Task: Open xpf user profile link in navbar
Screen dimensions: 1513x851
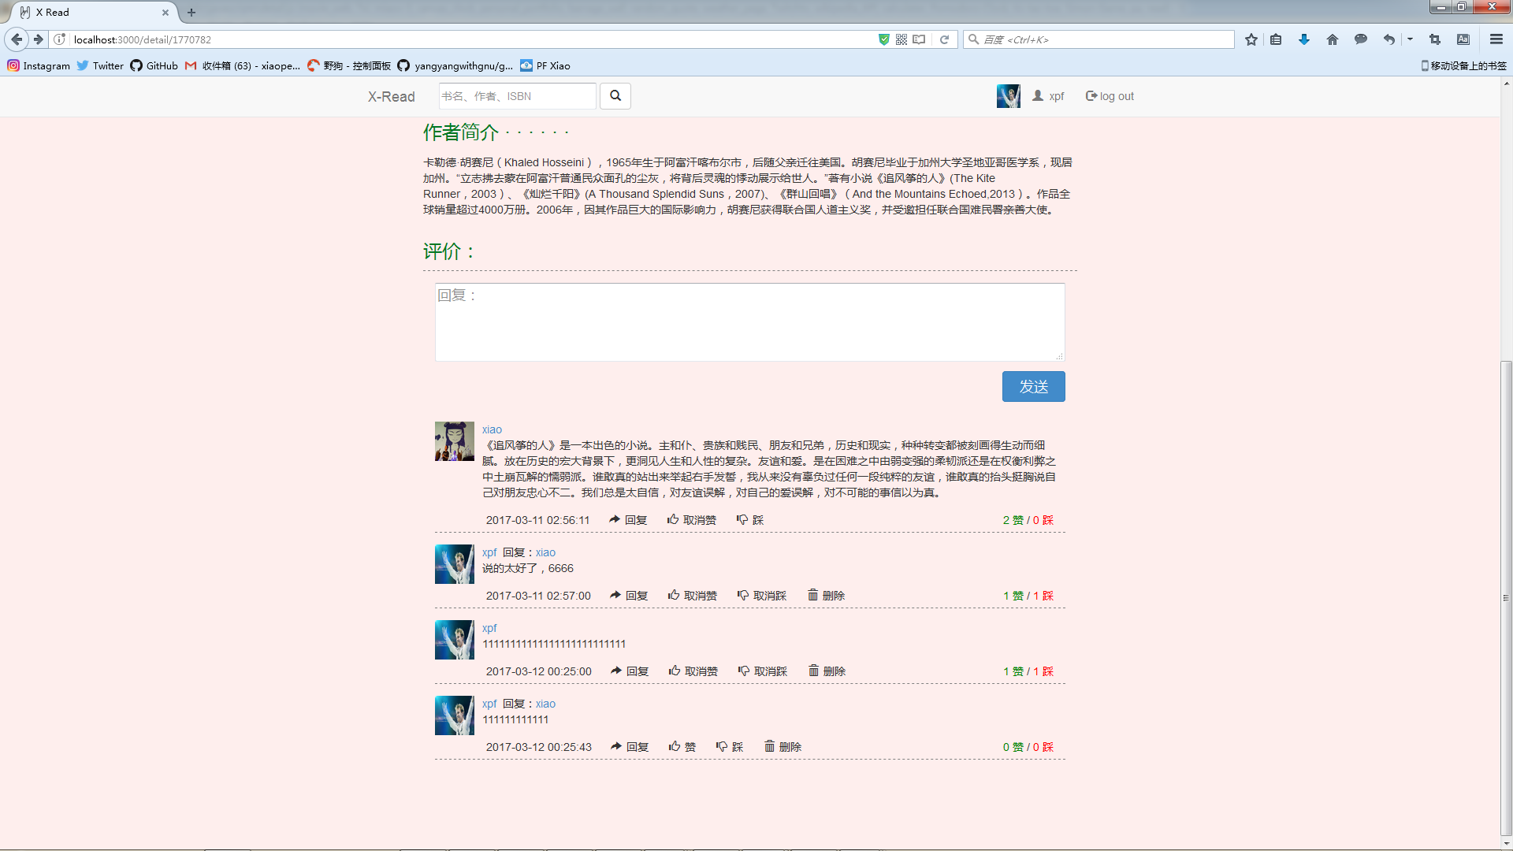Action: coord(1048,96)
